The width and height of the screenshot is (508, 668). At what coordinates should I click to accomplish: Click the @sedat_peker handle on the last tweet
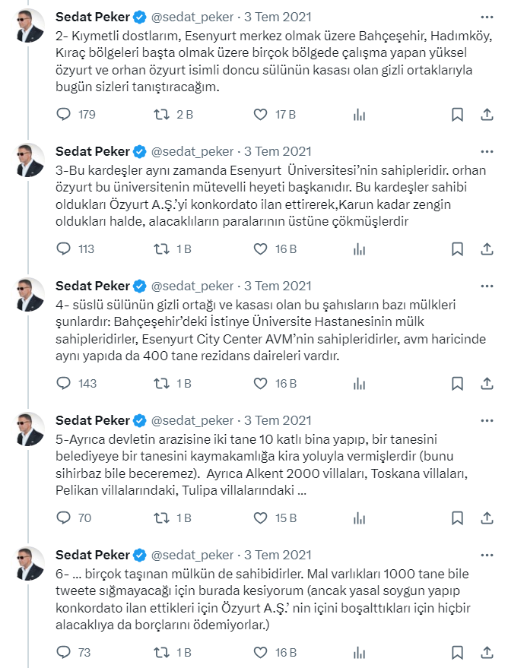tap(192, 555)
